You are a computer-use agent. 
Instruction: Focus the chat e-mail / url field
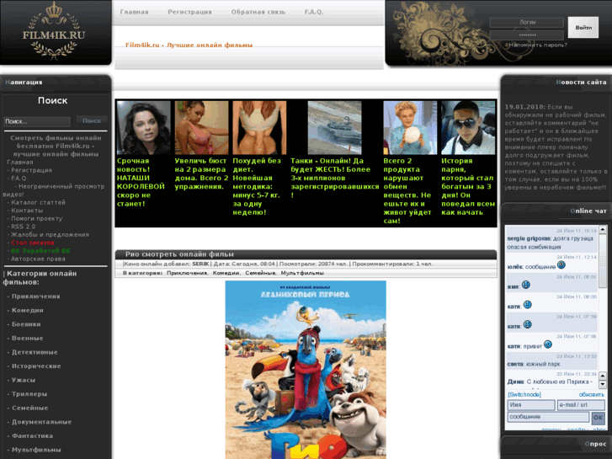coord(581,405)
